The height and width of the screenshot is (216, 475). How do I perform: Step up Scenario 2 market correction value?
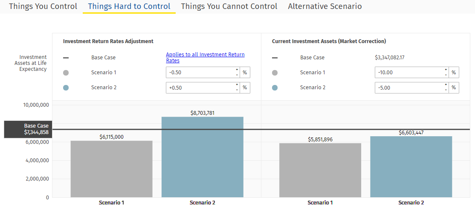[446, 85]
